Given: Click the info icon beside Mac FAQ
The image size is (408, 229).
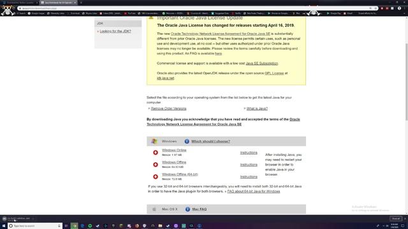Looking at the screenshot, I should pos(187,209).
